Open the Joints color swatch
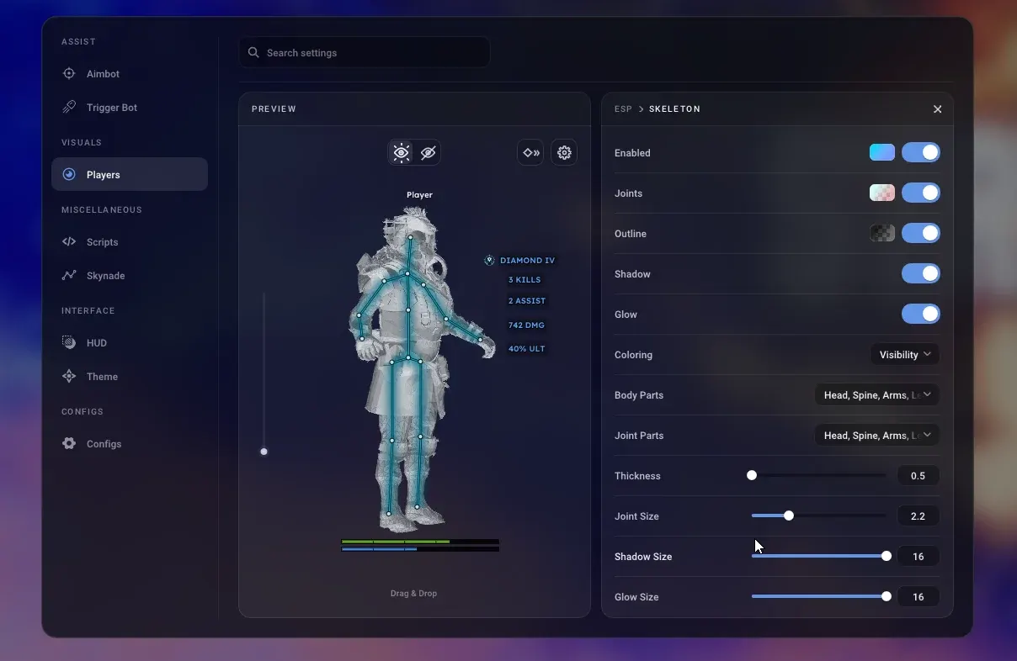The width and height of the screenshot is (1017, 661). pyautogui.click(x=882, y=193)
